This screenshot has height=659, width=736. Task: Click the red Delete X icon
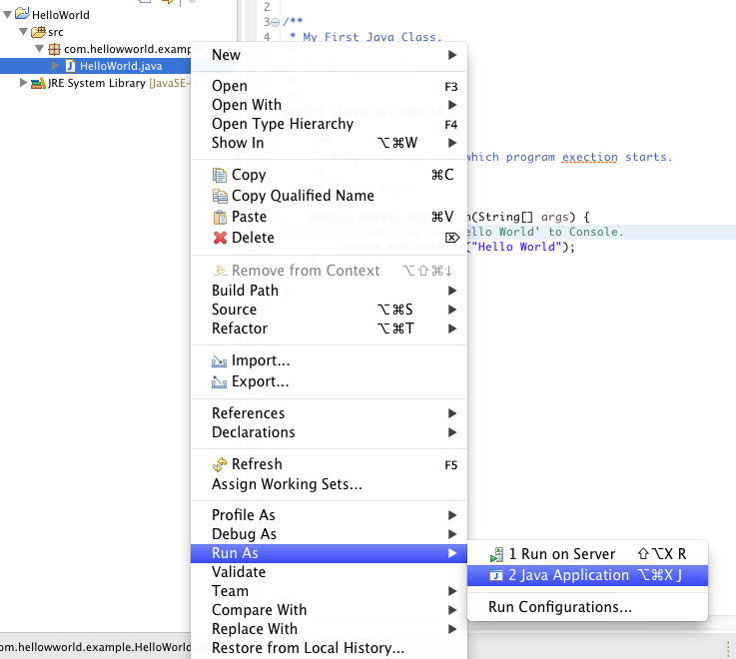coord(220,238)
